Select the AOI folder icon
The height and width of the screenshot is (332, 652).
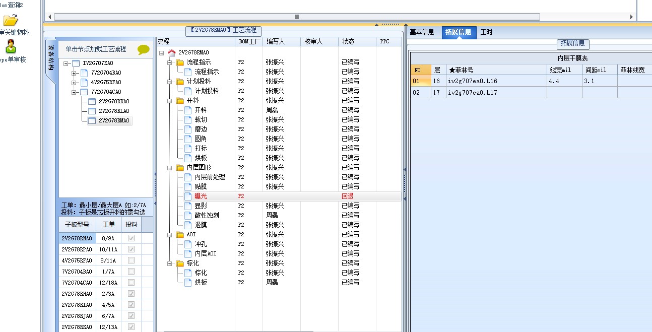180,234
